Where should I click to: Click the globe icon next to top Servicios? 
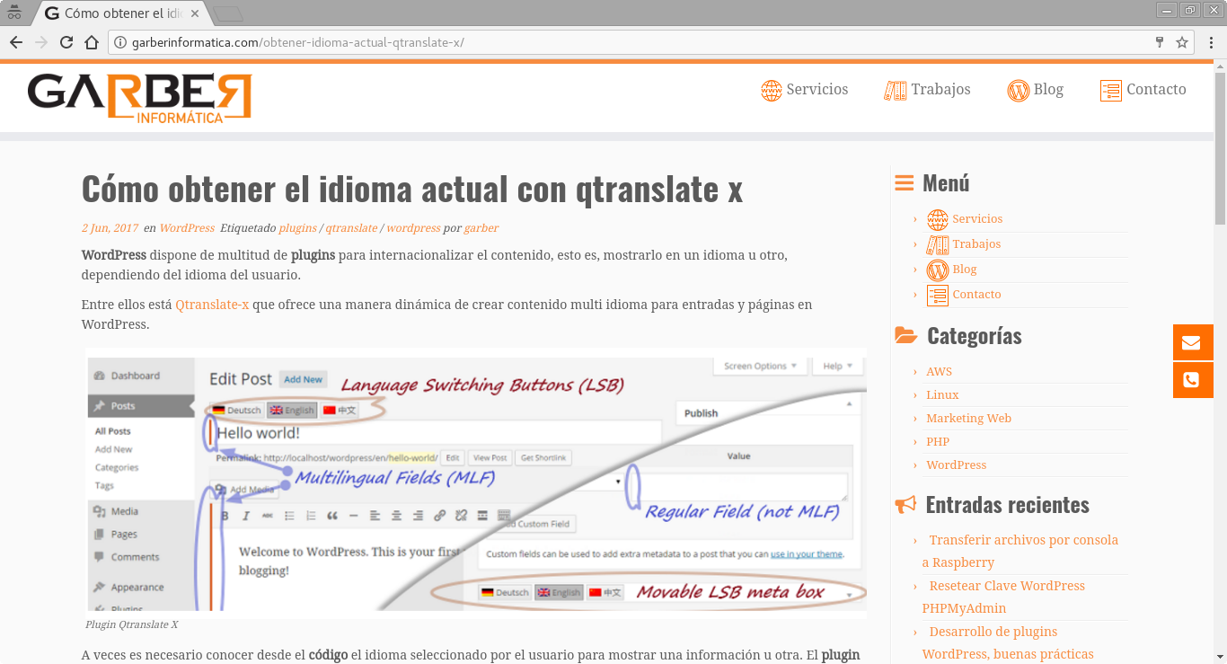pyautogui.click(x=772, y=91)
